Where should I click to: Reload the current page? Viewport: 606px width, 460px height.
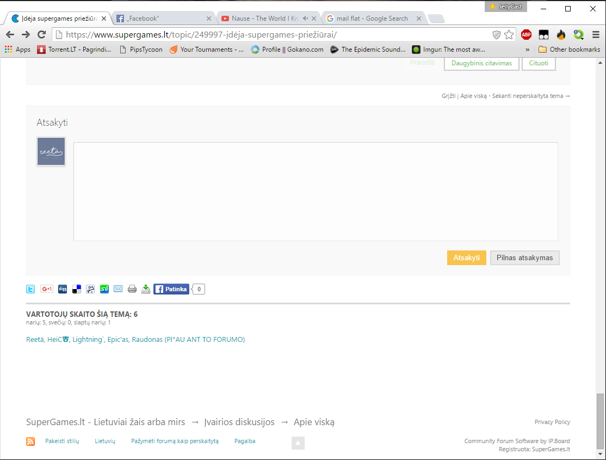coord(42,35)
